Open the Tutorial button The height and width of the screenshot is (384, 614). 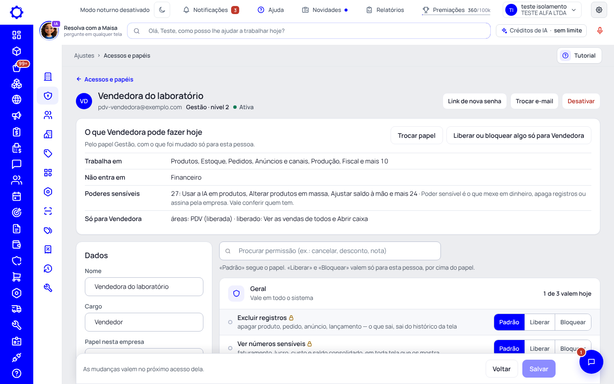579,55
